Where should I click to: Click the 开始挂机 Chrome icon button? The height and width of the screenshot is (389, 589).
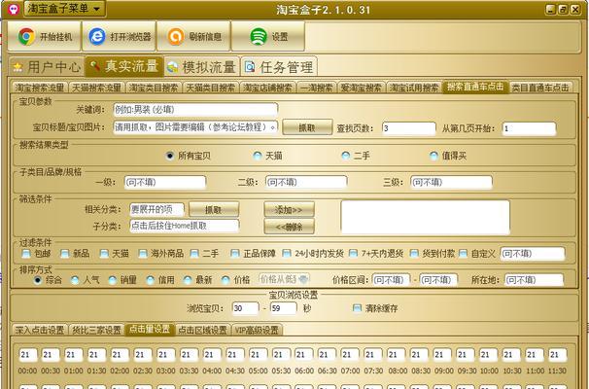45,36
